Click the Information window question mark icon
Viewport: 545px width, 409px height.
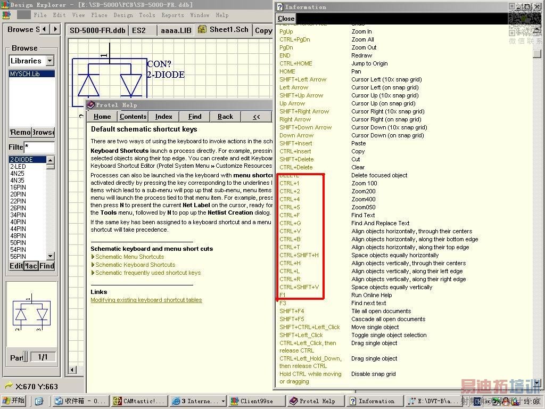[x=280, y=7]
